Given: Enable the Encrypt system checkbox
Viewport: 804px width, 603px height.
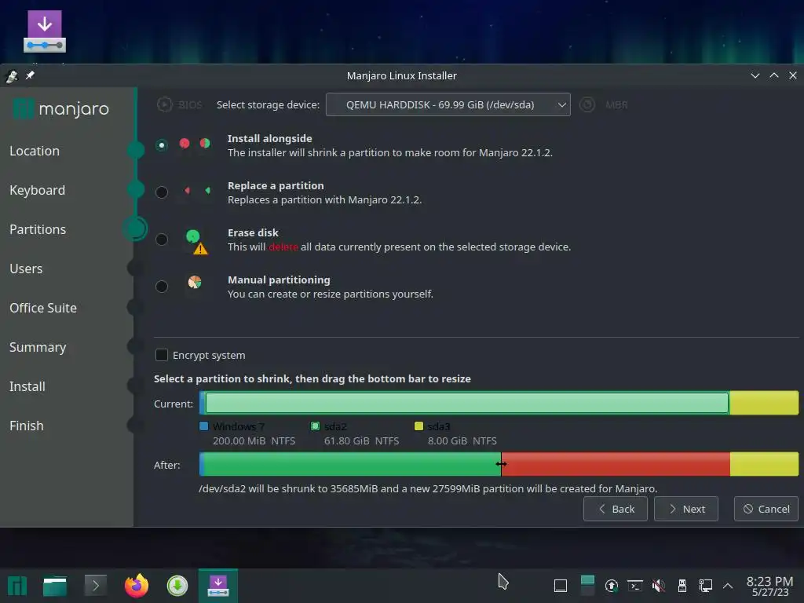Looking at the screenshot, I should click(162, 355).
